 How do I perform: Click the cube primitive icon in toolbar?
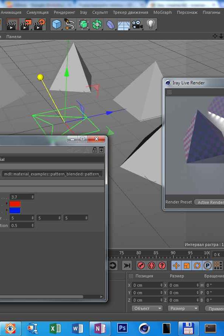coord(56,25)
